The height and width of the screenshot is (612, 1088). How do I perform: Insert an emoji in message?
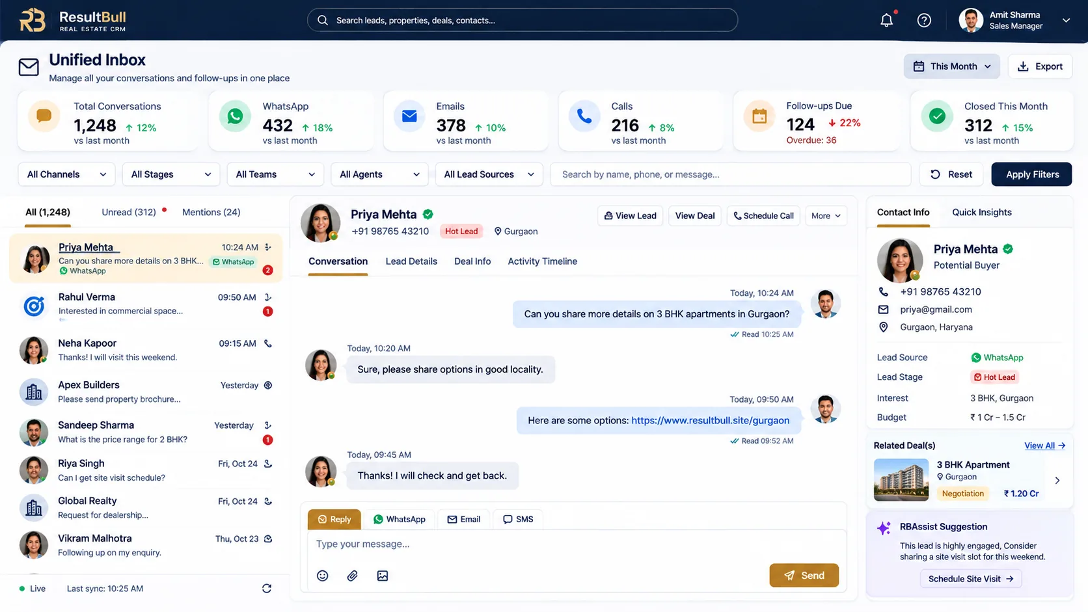pyautogui.click(x=322, y=576)
